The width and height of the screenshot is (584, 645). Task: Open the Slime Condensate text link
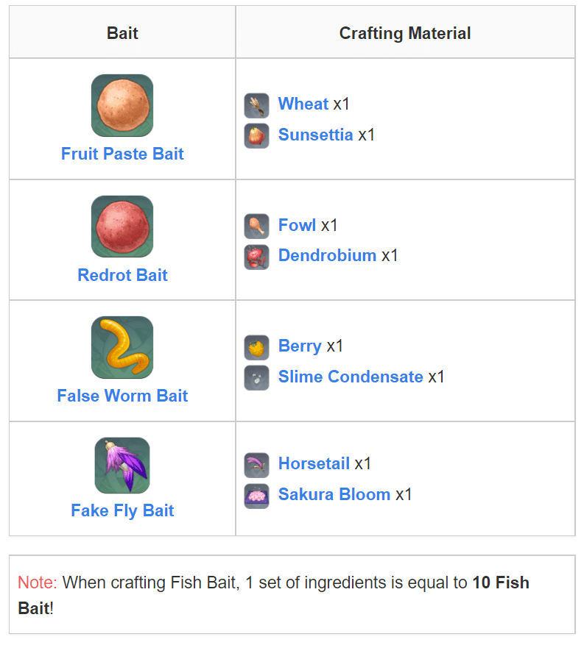point(351,377)
